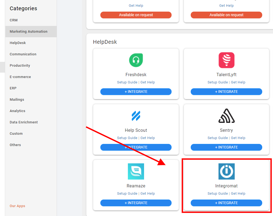Open Help Scout Get Help link
The image size is (273, 216).
[148, 138]
